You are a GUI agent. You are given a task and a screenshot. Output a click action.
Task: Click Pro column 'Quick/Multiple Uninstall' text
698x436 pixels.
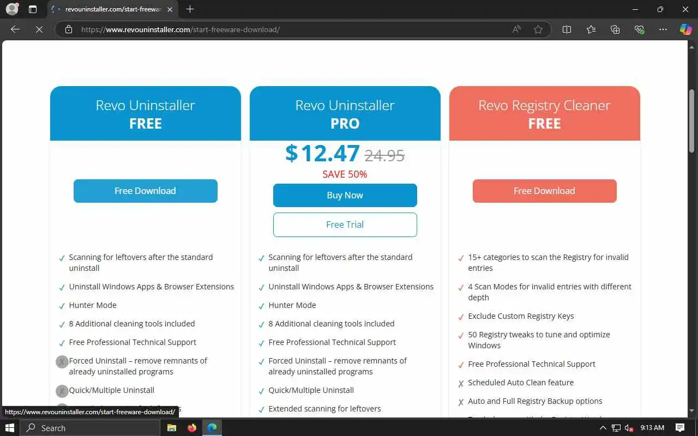click(x=311, y=390)
